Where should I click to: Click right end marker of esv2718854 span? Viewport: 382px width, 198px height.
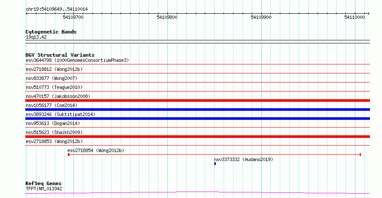[x=360, y=155]
